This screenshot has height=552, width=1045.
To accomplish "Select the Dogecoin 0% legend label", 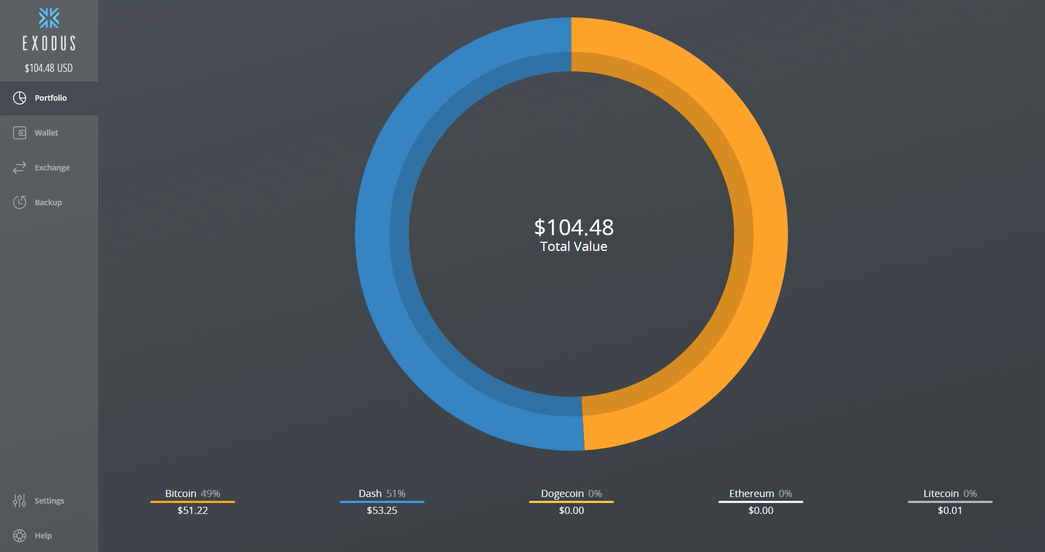I will pyautogui.click(x=571, y=494).
